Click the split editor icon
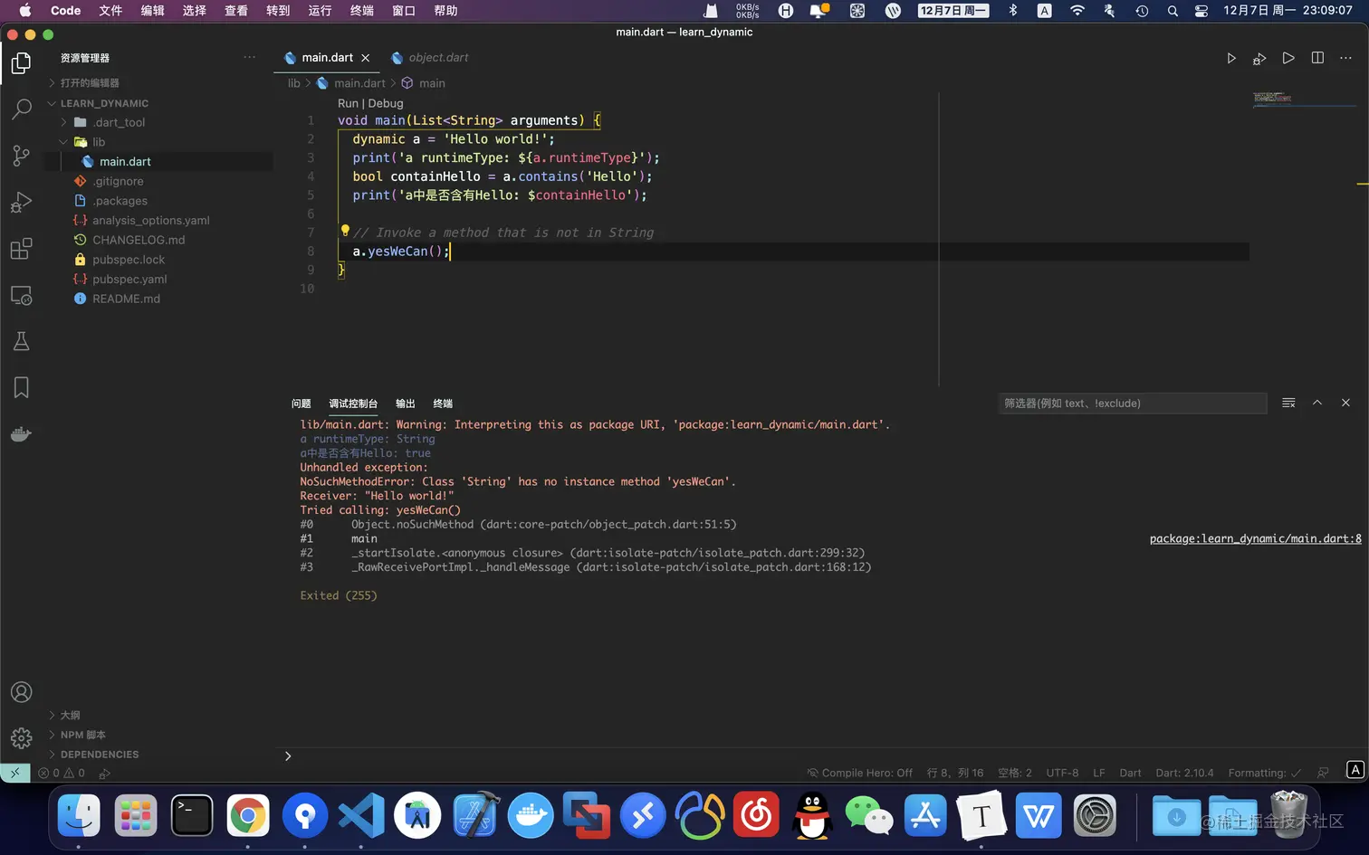Viewport: 1369px width, 855px height. tap(1317, 58)
